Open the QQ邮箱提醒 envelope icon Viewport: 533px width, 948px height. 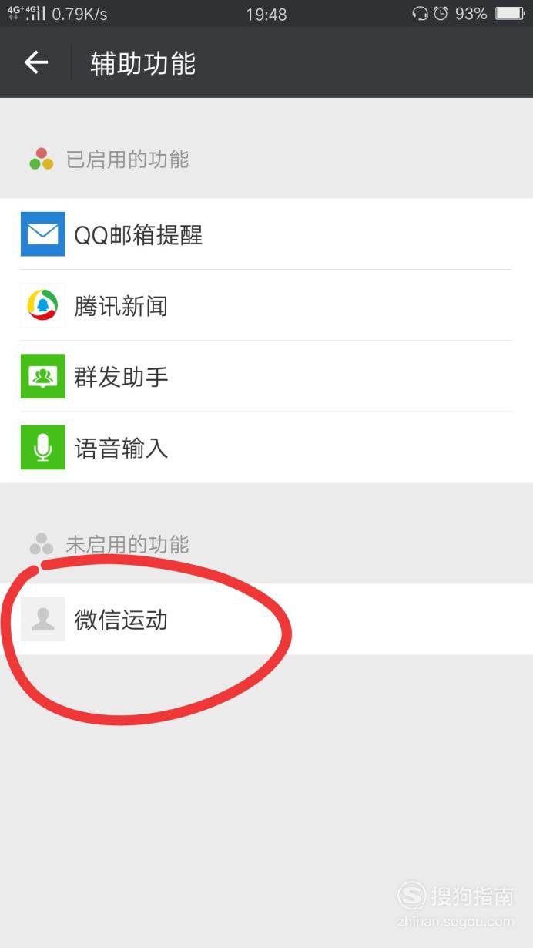(42, 234)
